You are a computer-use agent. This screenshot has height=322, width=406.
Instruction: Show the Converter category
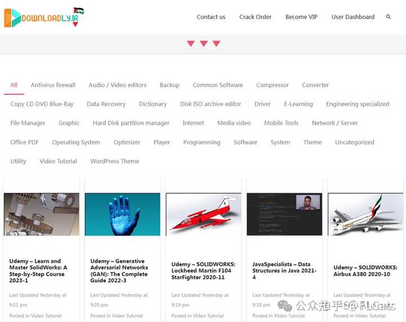click(315, 85)
